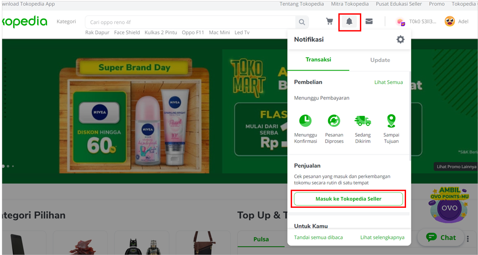Click Lihat Semua in Pembelian
The width and height of the screenshot is (478, 255).
coord(388,82)
